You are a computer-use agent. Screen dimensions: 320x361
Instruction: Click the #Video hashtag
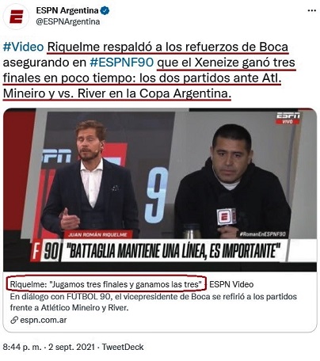23,47
